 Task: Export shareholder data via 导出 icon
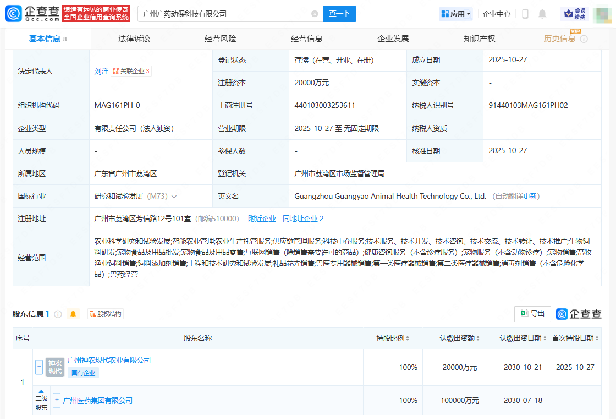pyautogui.click(x=532, y=314)
